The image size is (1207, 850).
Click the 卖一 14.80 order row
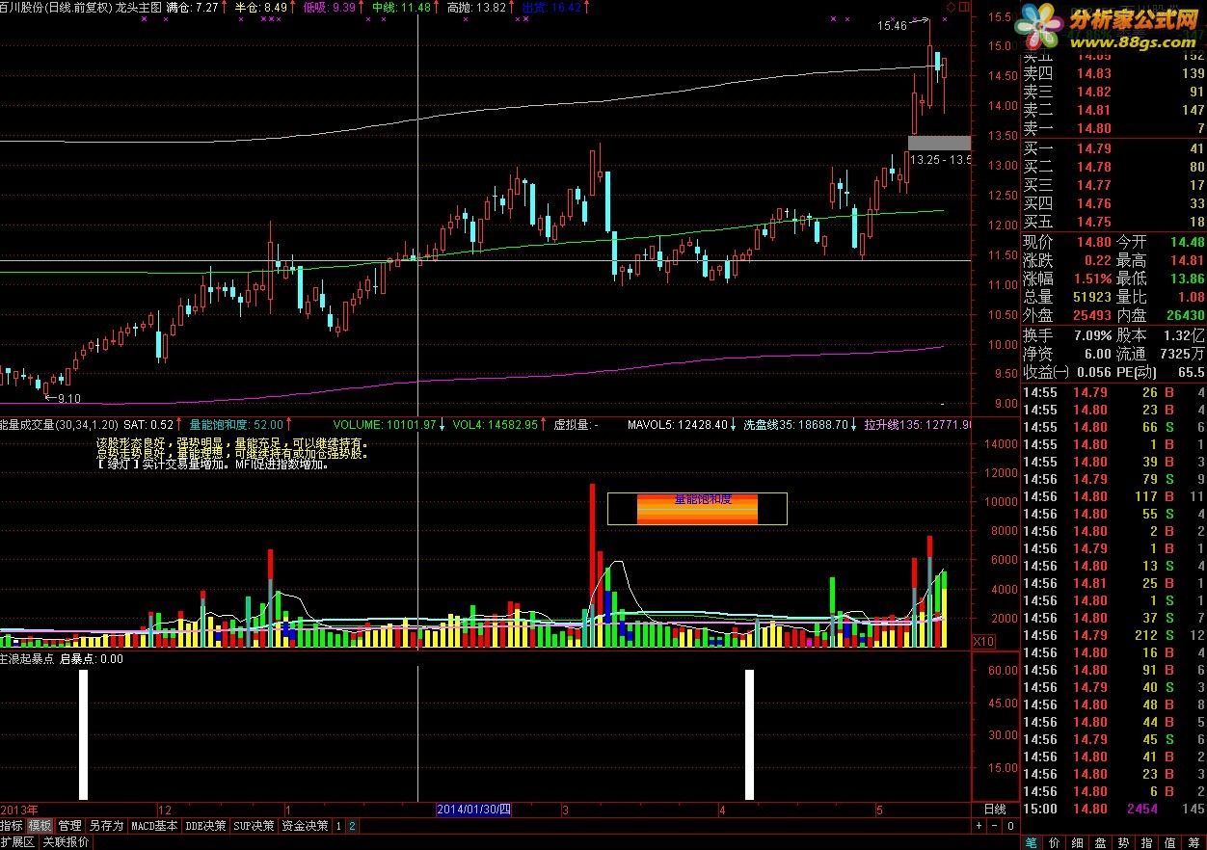[1113, 128]
